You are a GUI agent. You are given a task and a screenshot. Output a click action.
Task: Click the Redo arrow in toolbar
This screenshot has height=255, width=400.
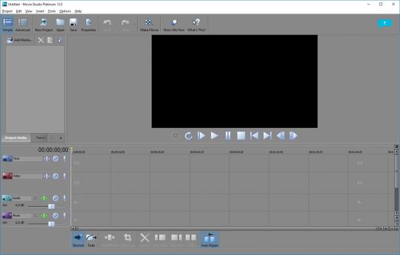tap(125, 25)
